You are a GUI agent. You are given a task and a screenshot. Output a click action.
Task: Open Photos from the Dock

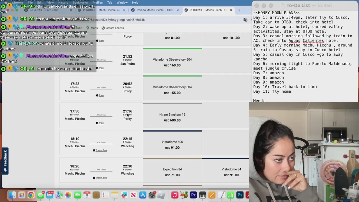pyautogui.click(x=68, y=195)
